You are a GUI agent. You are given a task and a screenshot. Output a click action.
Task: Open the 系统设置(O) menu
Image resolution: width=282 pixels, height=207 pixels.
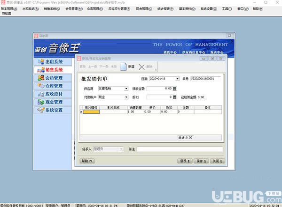click(209, 8)
